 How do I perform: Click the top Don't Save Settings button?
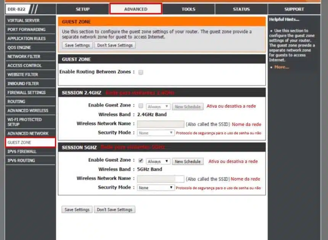click(115, 45)
